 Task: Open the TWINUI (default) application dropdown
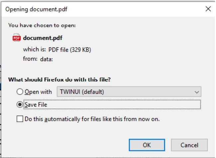point(129,92)
